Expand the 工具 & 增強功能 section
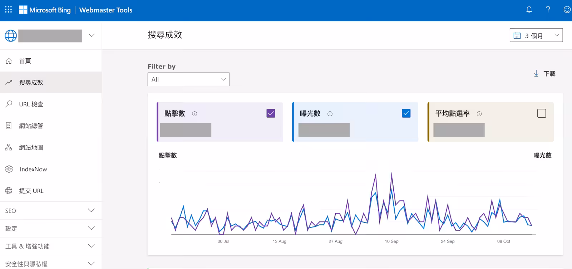Viewport: 572px width, 269px height. click(51, 246)
